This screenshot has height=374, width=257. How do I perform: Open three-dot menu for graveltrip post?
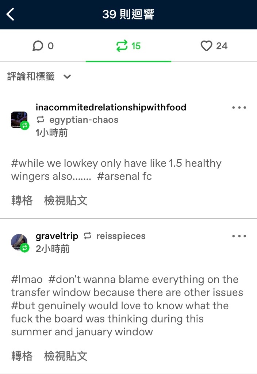(239, 236)
